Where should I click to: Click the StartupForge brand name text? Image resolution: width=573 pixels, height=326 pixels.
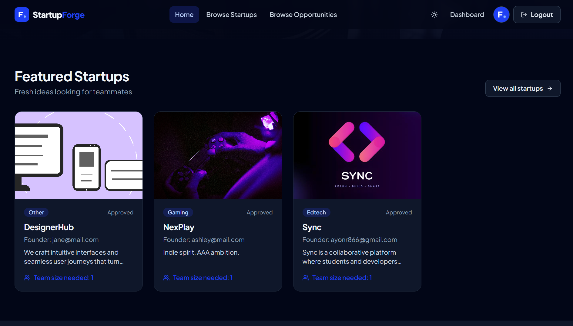pyautogui.click(x=59, y=15)
